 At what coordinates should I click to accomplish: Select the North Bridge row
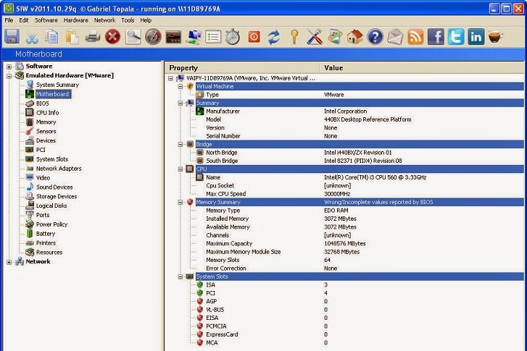pyautogui.click(x=360, y=153)
